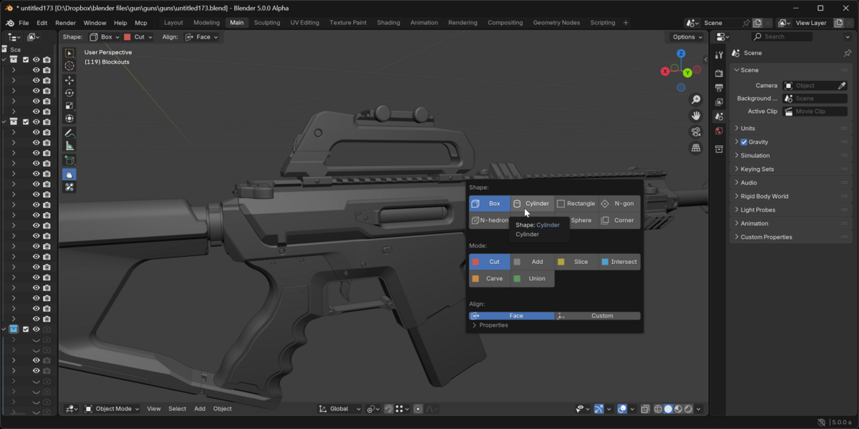Toggle perspective/orthographic grid icon
Viewport: 859px width, 429px height.
pos(696,148)
